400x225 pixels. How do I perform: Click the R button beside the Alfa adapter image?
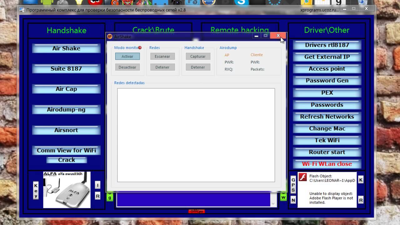click(x=97, y=196)
